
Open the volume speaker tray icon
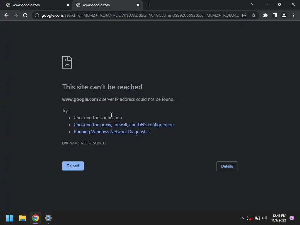(x=265, y=218)
